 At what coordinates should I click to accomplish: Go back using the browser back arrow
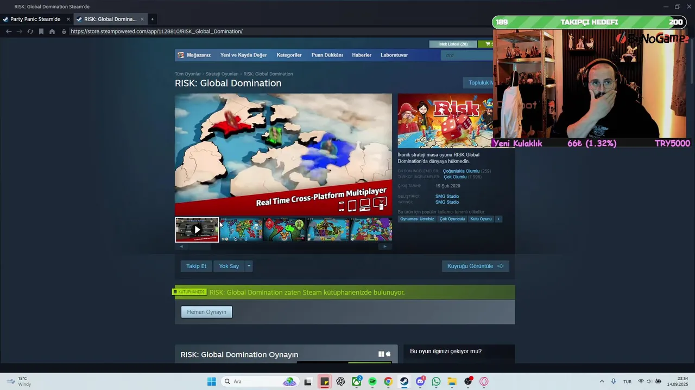(9, 31)
